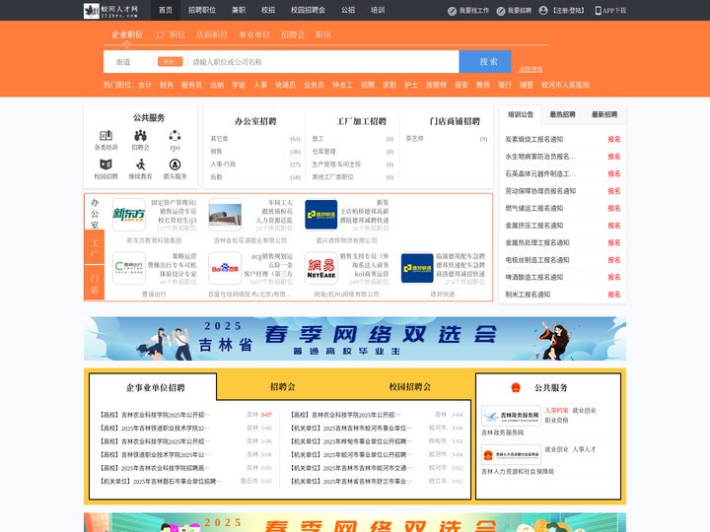Switch to the 培训公告 tab

521,114
